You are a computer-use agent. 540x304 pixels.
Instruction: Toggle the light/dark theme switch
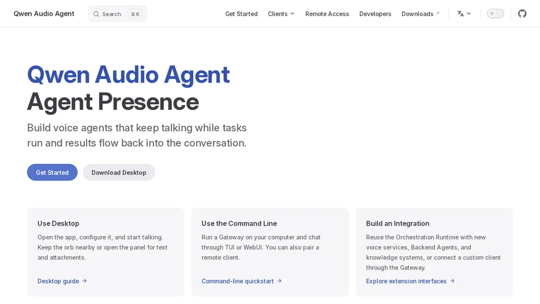[495, 14]
